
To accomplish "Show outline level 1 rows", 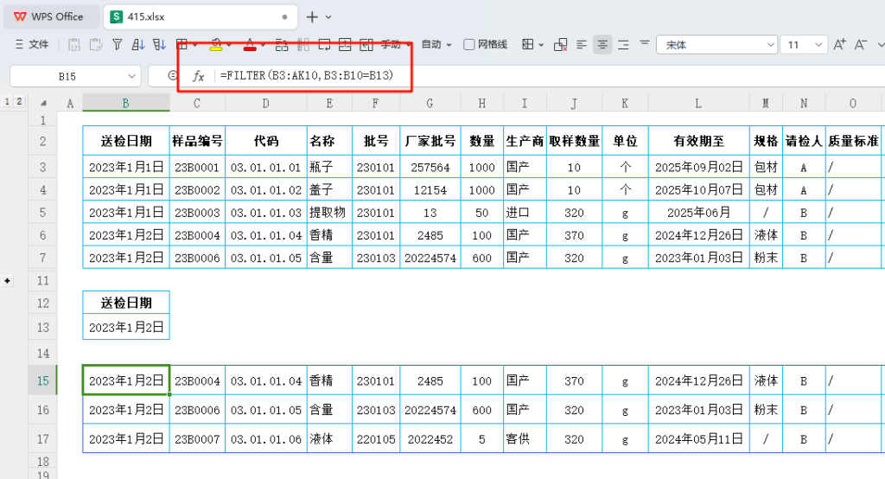I will coord(7,102).
